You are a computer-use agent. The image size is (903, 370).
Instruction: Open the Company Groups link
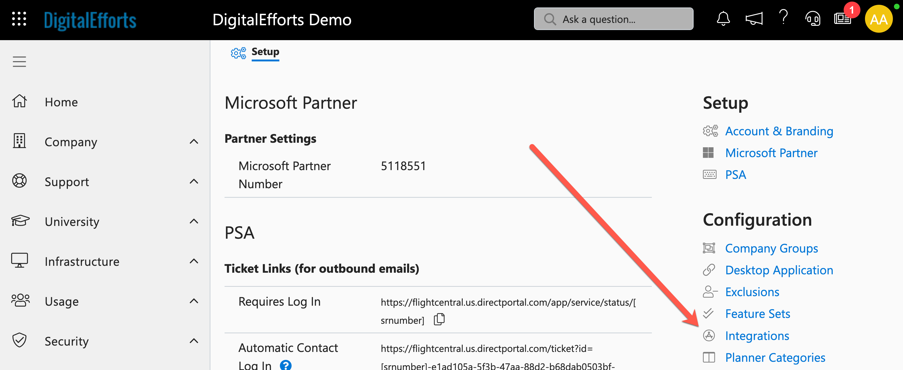pos(771,249)
